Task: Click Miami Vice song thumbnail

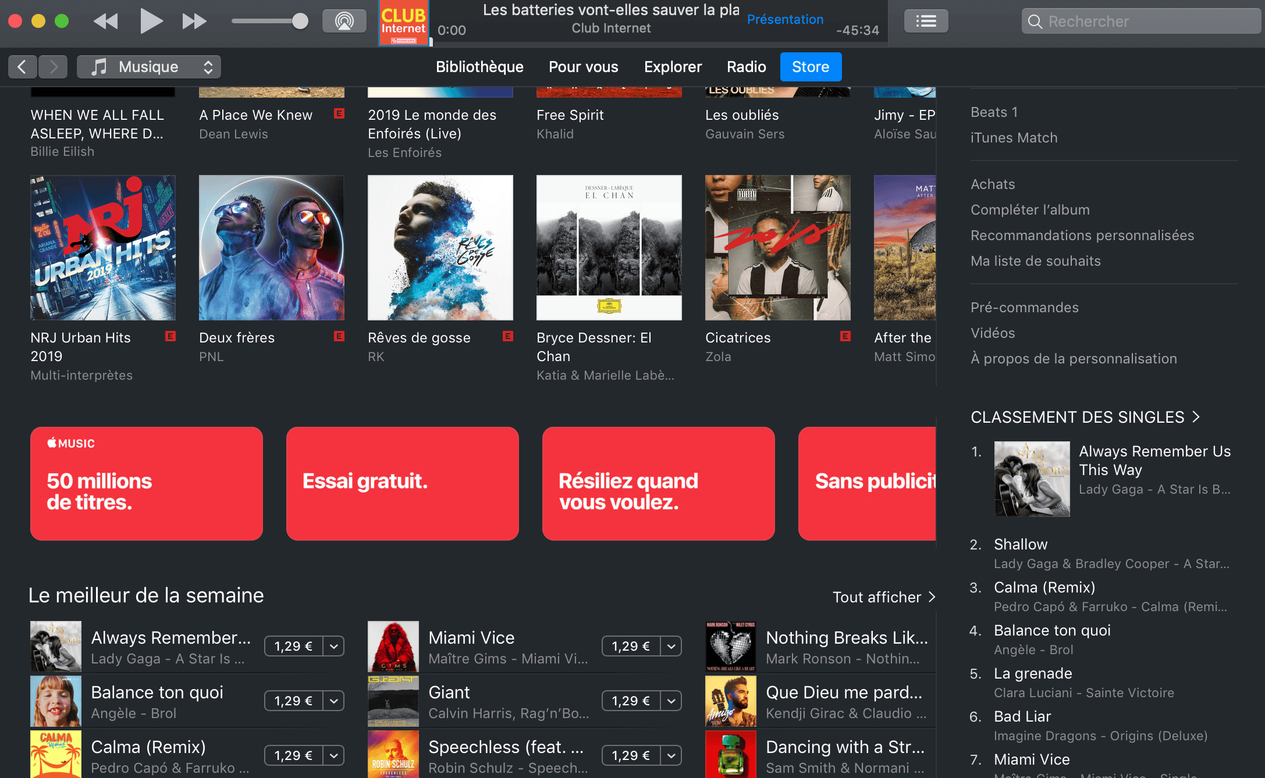Action: tap(393, 647)
